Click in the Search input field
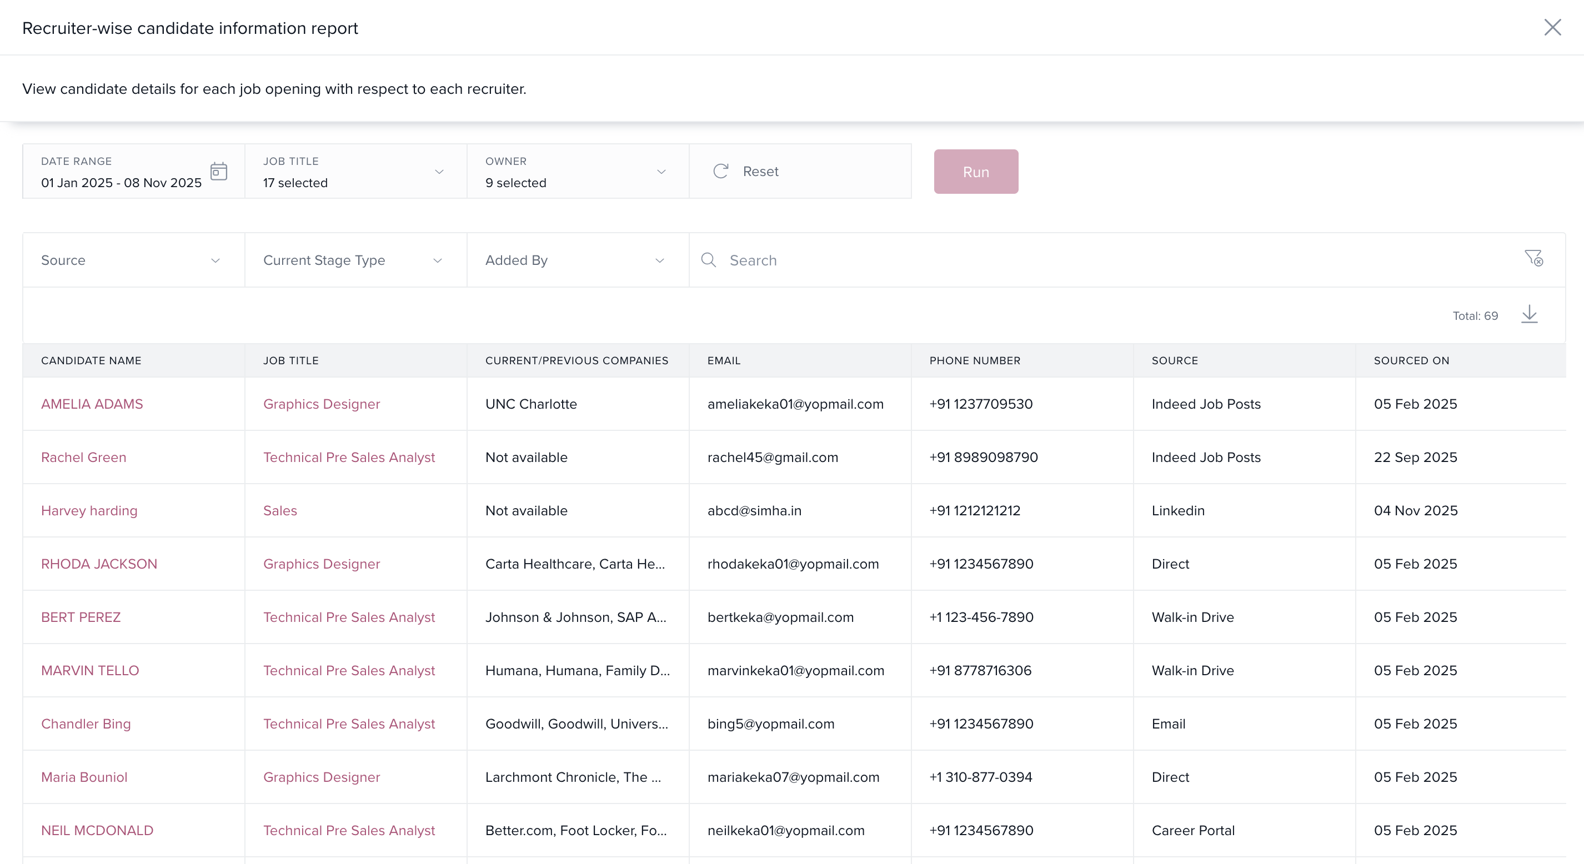 point(1107,260)
